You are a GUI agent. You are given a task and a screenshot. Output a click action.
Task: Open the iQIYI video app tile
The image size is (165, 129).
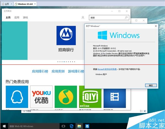[x=90, y=97]
